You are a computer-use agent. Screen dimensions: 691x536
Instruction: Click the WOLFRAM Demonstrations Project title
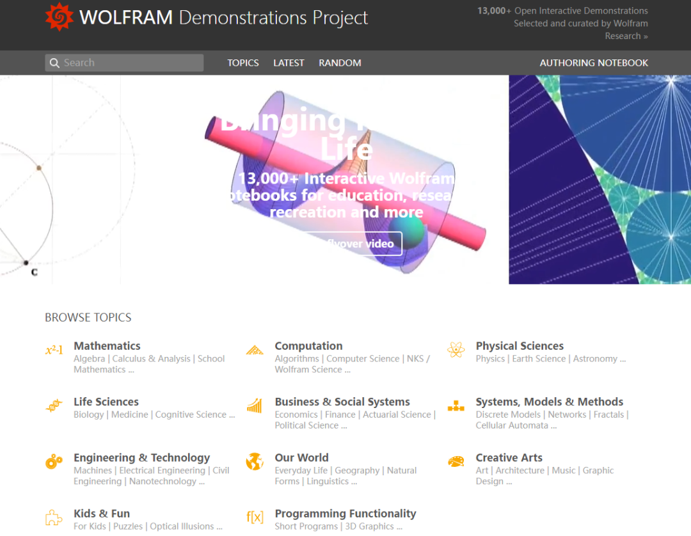pos(223,18)
